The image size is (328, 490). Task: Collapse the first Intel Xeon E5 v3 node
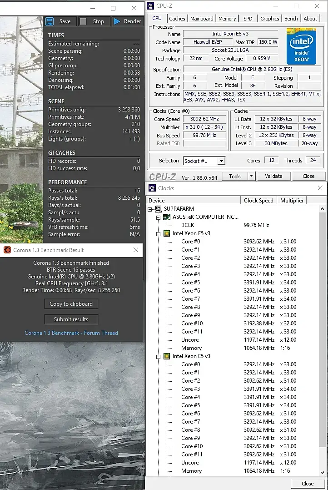point(158,233)
